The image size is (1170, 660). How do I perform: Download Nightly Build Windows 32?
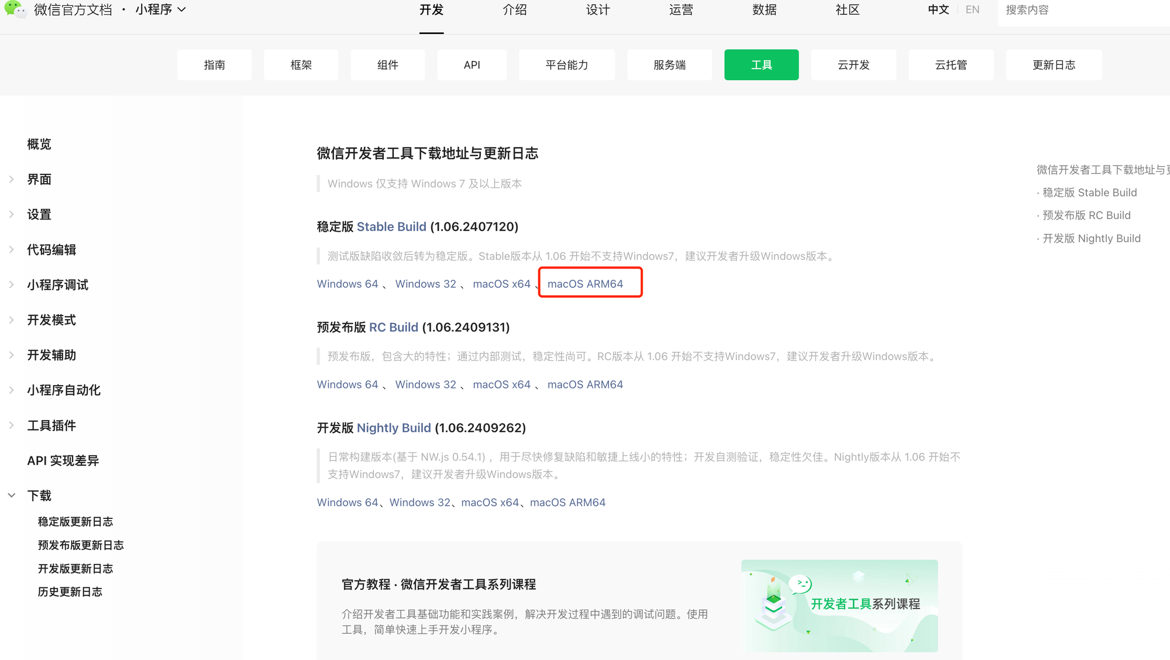[420, 503]
